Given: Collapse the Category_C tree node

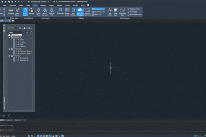Looking at the screenshot, I should (x=9, y=56).
